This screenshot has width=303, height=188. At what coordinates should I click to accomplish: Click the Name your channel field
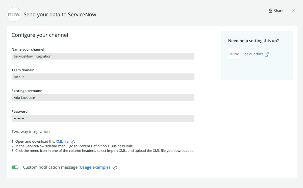tap(103, 56)
